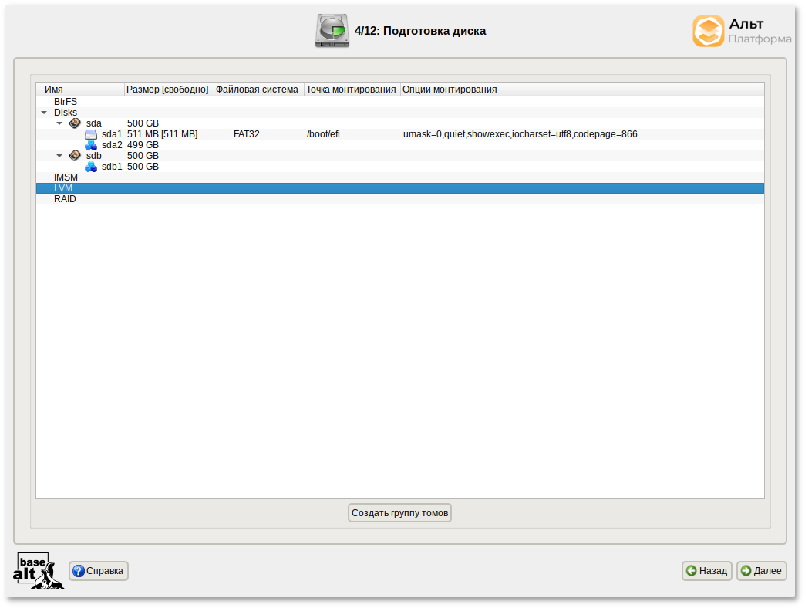This screenshot has height=608, width=805.
Task: Click Далее to continue
Action: coord(761,571)
